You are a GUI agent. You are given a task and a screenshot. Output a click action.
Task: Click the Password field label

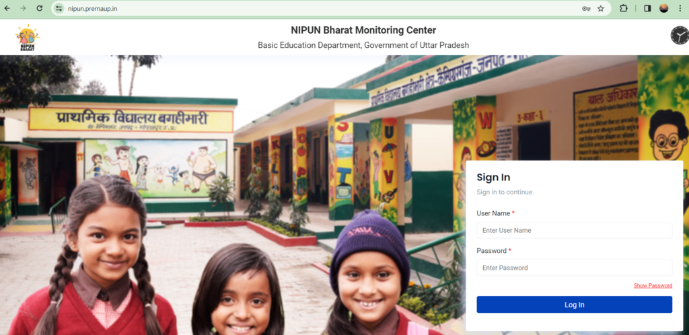point(492,251)
